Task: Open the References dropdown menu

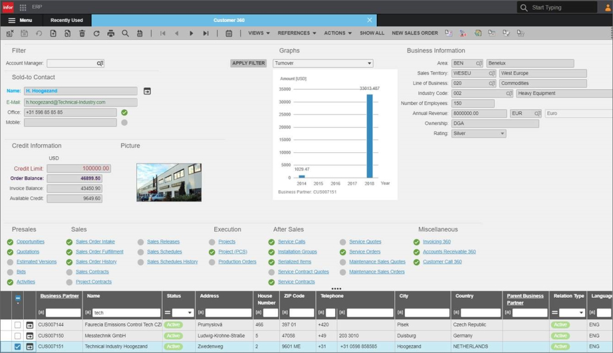Action: [297, 33]
